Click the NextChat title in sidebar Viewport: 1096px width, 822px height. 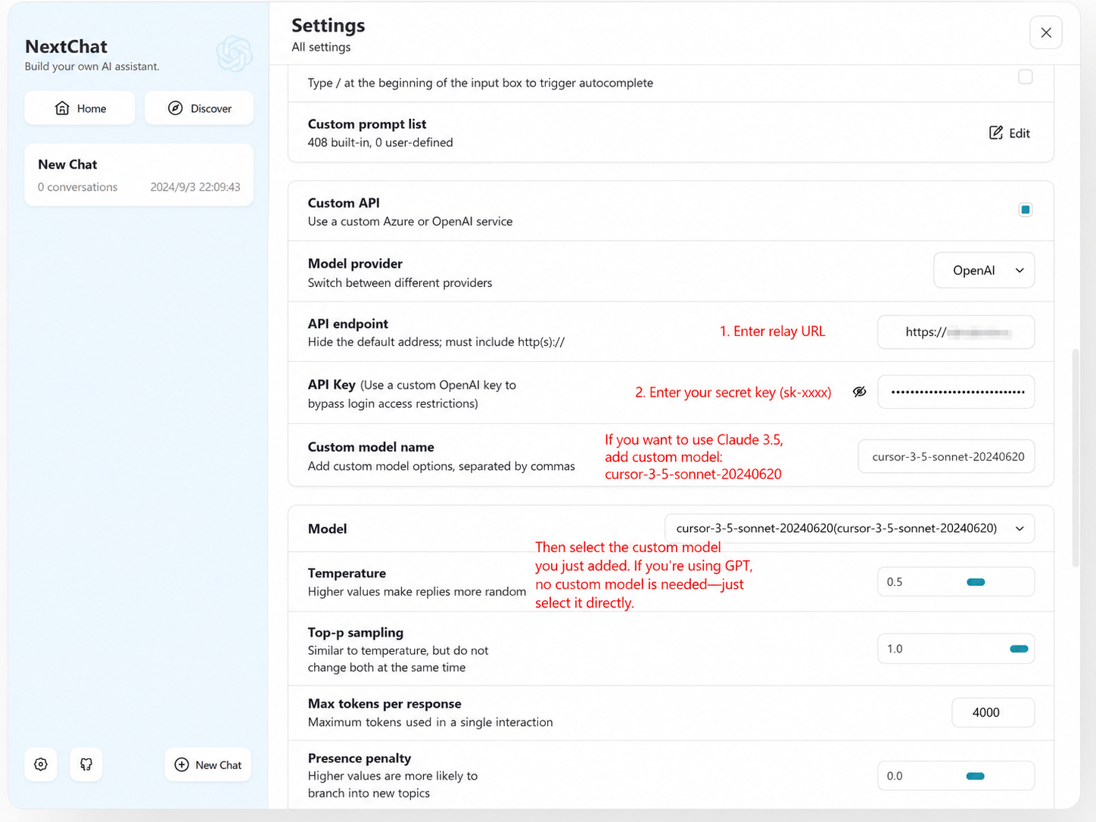pos(67,47)
